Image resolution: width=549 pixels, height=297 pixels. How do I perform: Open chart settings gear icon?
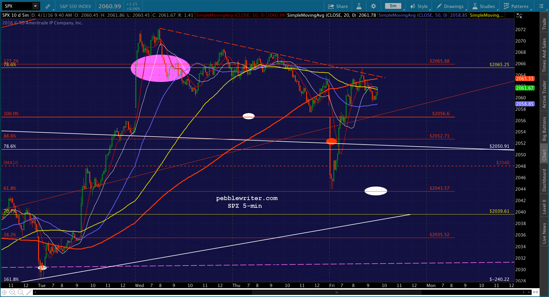click(373, 6)
